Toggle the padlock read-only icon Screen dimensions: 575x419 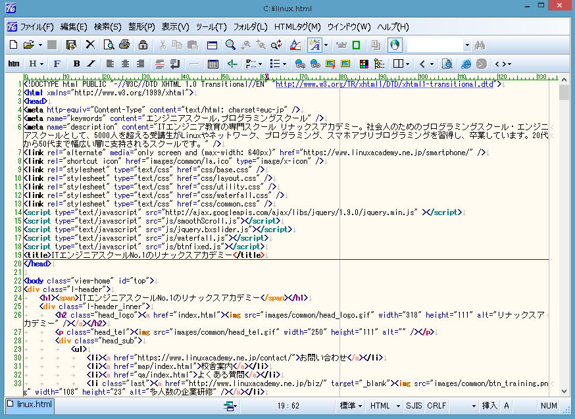142,45
